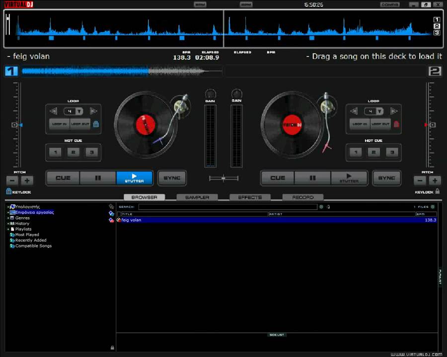
Task: Switch to the Record tab
Action: coord(303,197)
